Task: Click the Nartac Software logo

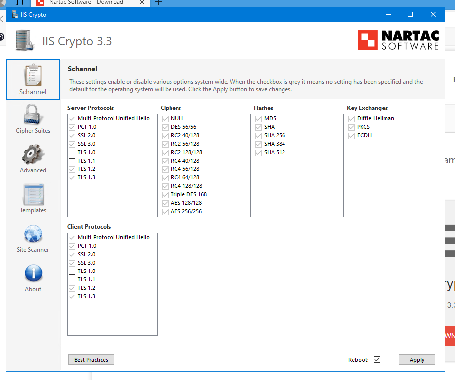Action: coord(398,40)
